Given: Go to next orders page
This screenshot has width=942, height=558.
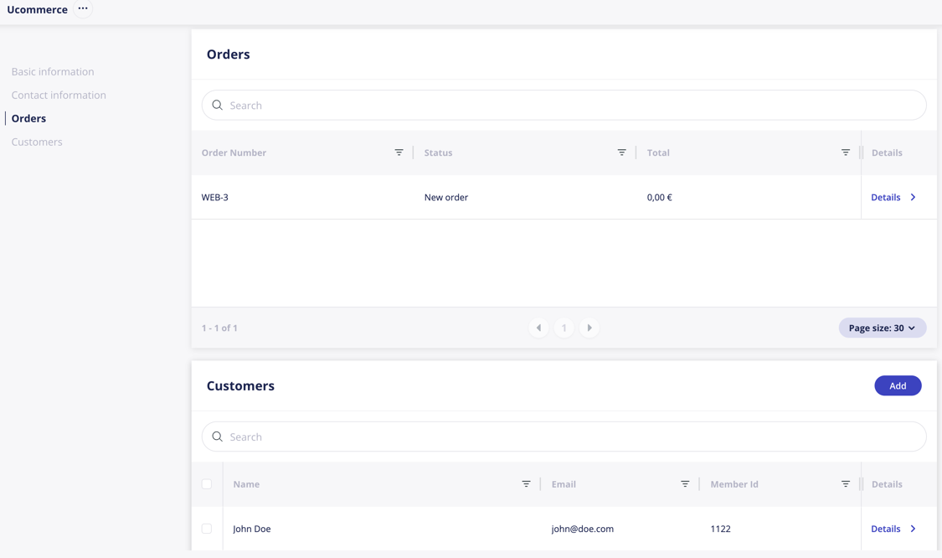Looking at the screenshot, I should (x=589, y=328).
